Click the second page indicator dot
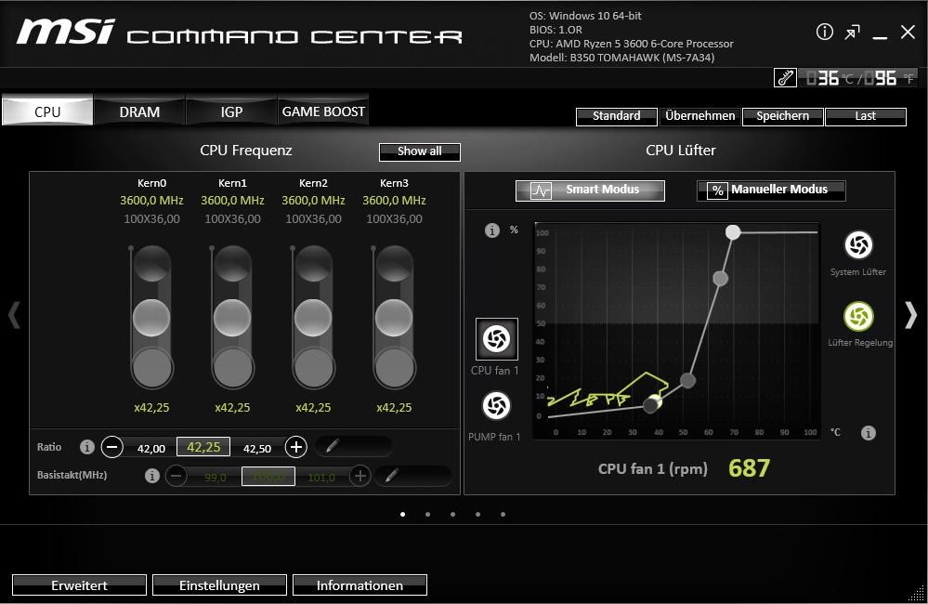The height and width of the screenshot is (604, 928). [428, 514]
